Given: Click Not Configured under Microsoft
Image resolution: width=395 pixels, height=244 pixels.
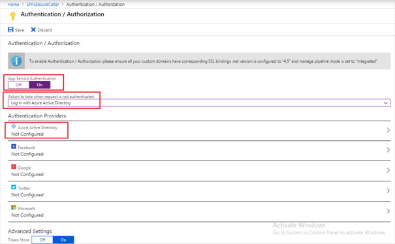Looking at the screenshot, I should tap(27, 215).
